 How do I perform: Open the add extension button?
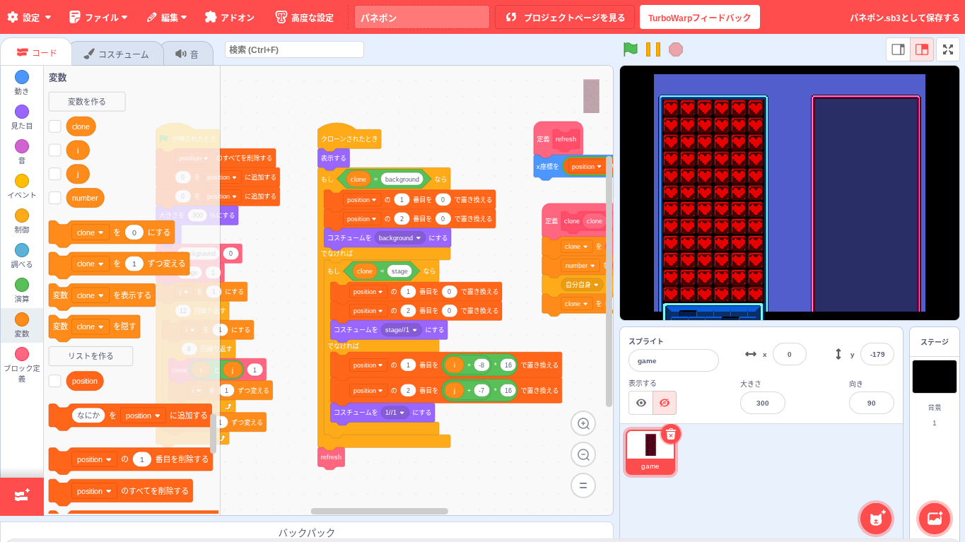coord(22,495)
